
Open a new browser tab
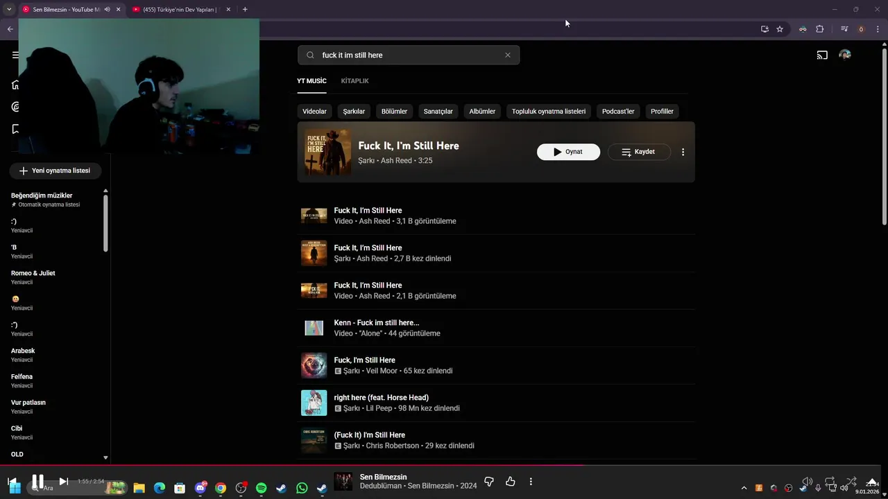point(245,10)
